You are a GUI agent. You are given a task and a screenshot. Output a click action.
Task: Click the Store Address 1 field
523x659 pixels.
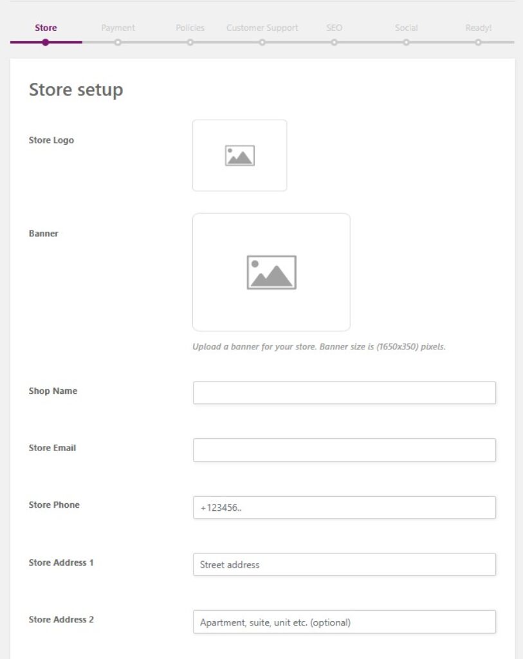click(344, 564)
